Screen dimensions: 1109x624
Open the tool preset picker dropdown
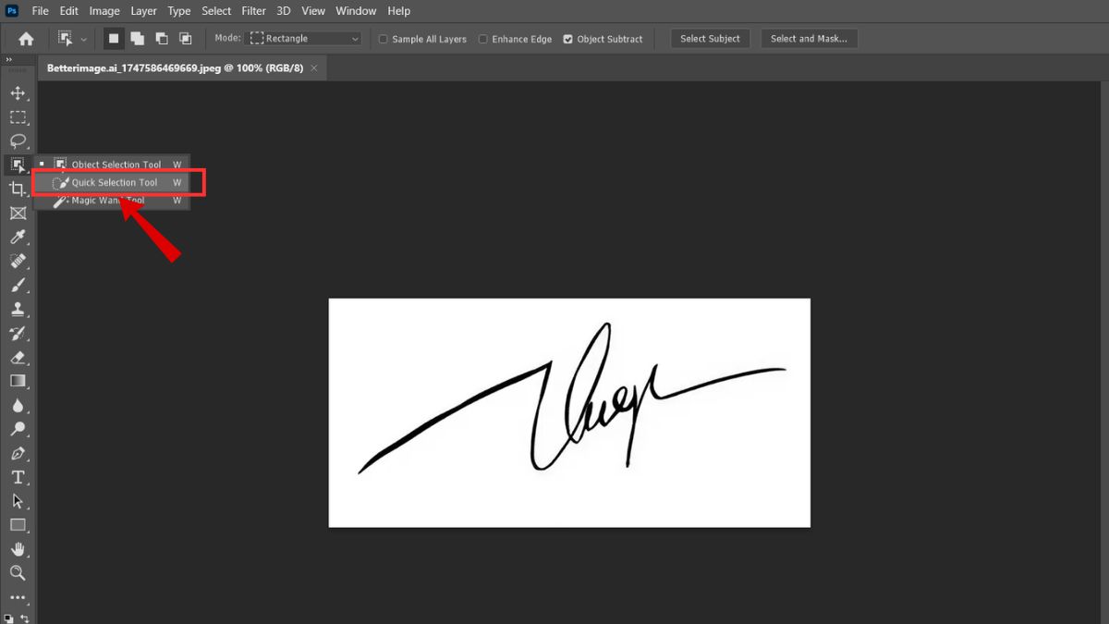pyautogui.click(x=83, y=38)
